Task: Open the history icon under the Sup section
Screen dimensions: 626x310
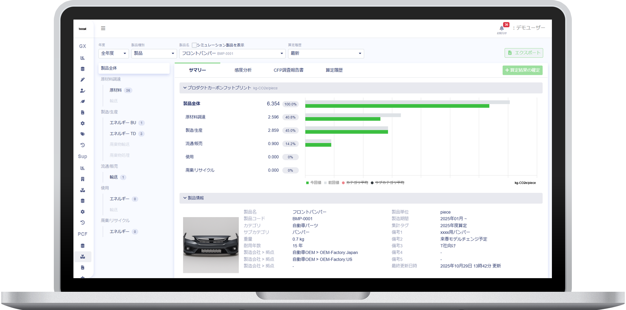Action: click(x=82, y=223)
